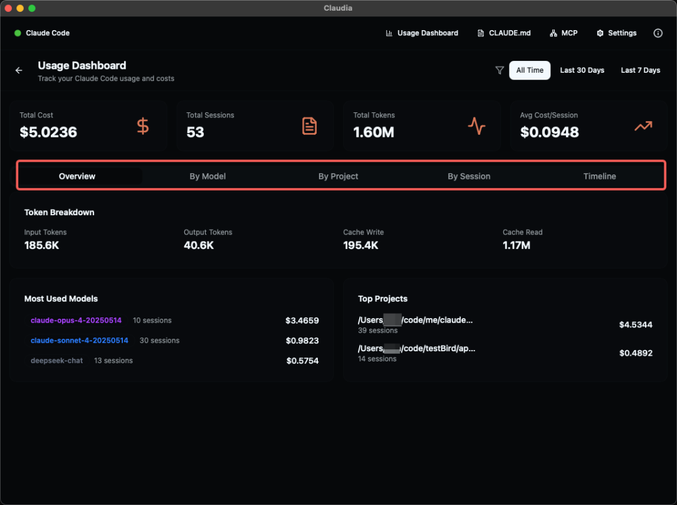Click the $0.5754 deepseek cost
677x505 pixels.
(x=302, y=361)
